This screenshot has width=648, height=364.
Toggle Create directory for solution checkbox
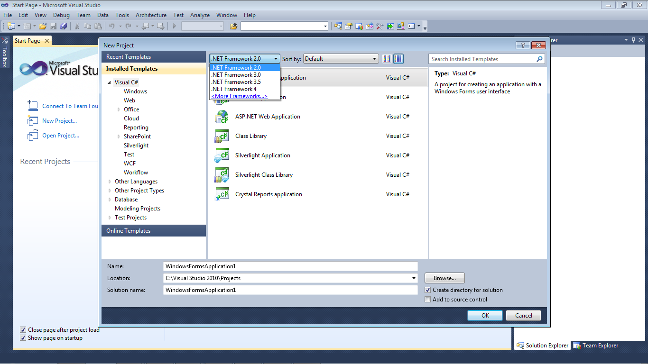pos(428,290)
